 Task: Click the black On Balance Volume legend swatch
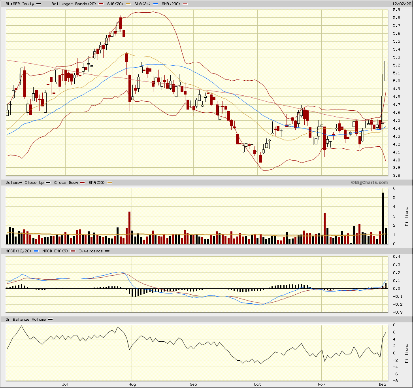tap(50, 320)
